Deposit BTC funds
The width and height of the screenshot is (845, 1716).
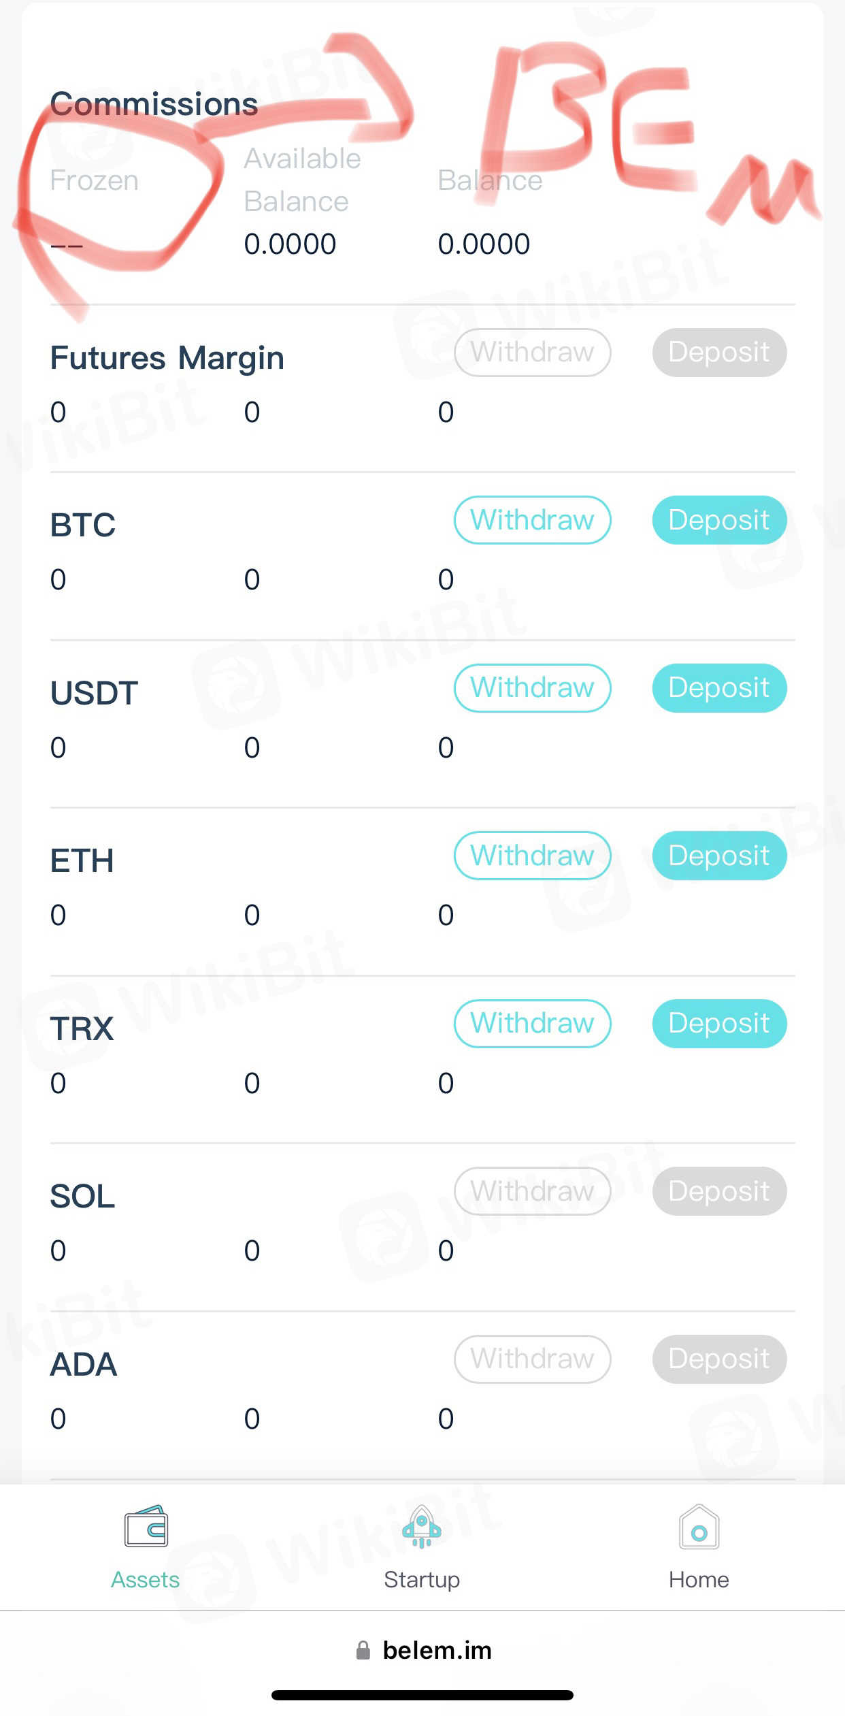719,520
